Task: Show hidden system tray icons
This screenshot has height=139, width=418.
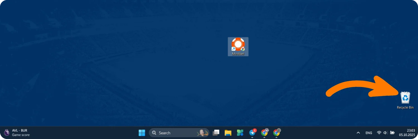Action: 358,133
